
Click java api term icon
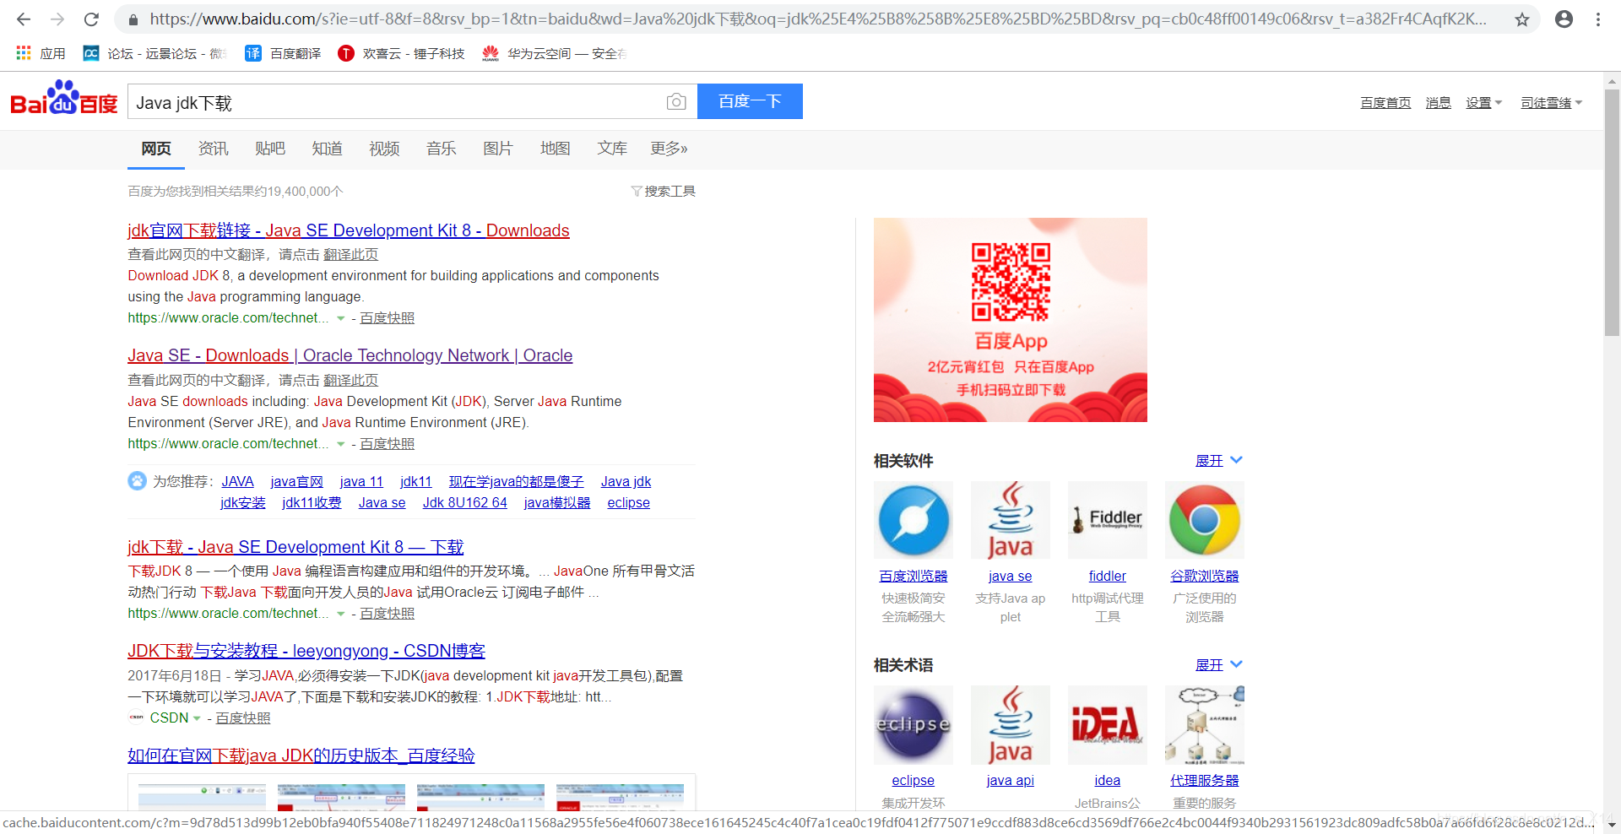(1011, 724)
